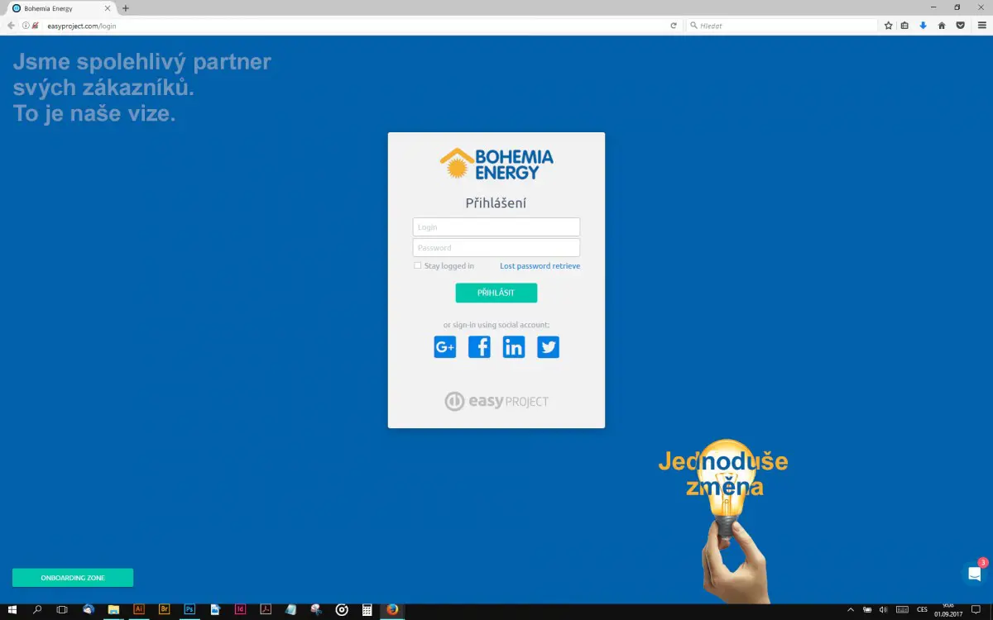Image resolution: width=993 pixels, height=620 pixels.
Task: Show hidden system tray icons
Action: [x=849, y=610]
